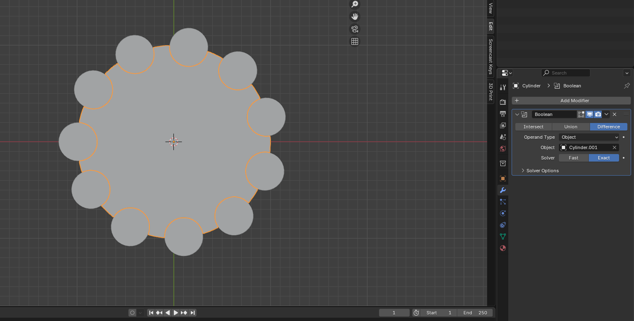The height and width of the screenshot is (321, 634).
Task: Open the Material properties tab icon
Action: point(503,248)
